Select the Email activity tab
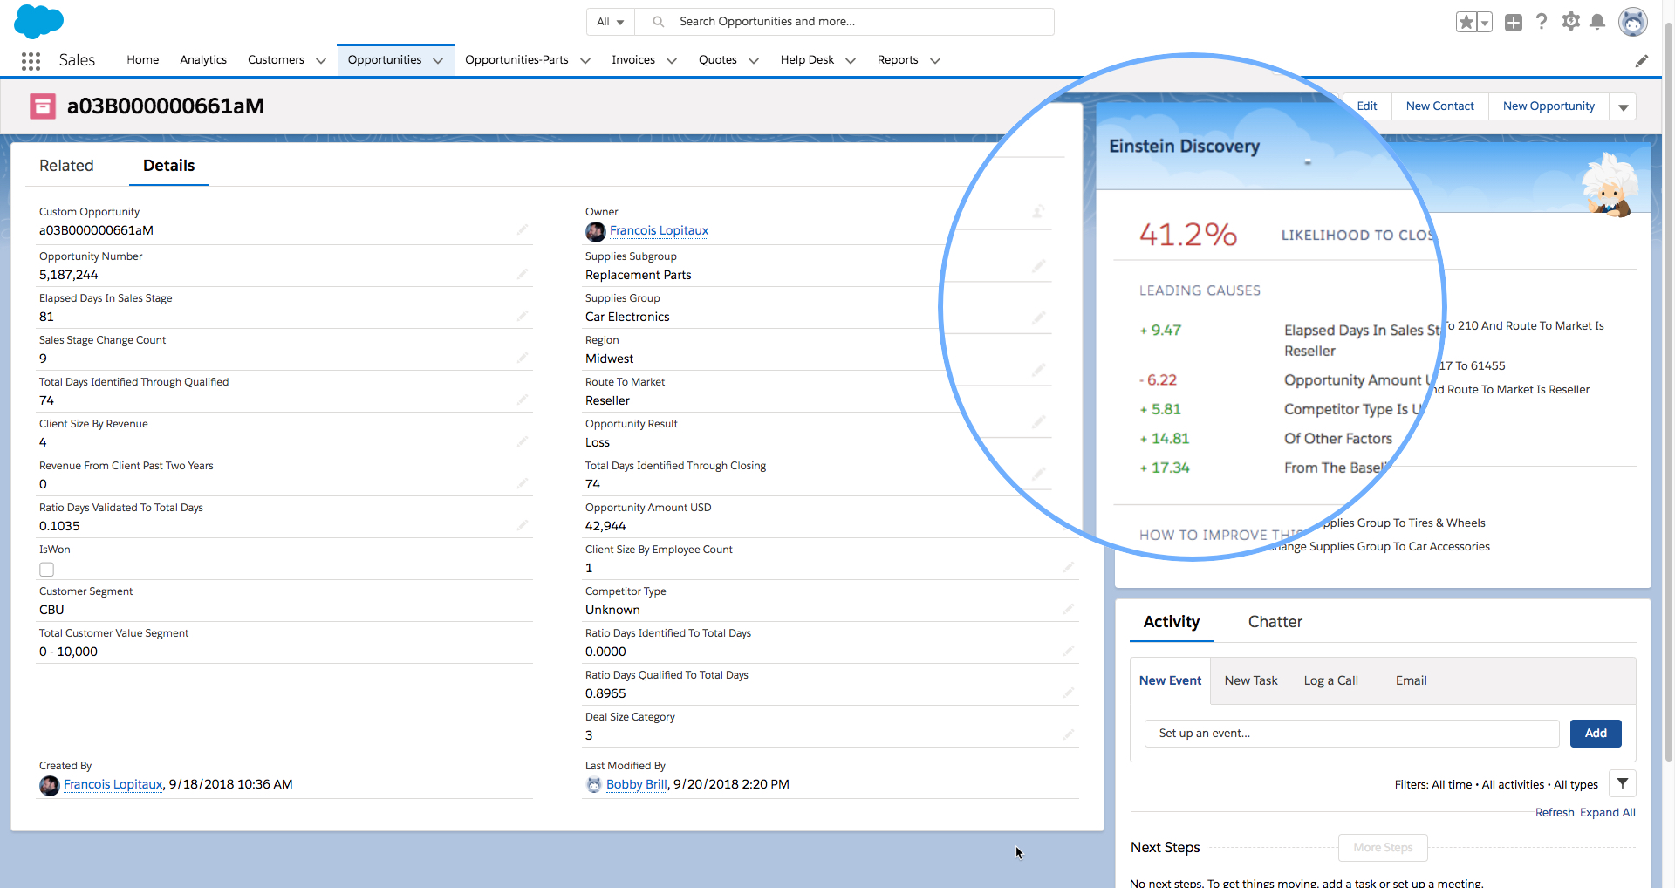 tap(1411, 680)
